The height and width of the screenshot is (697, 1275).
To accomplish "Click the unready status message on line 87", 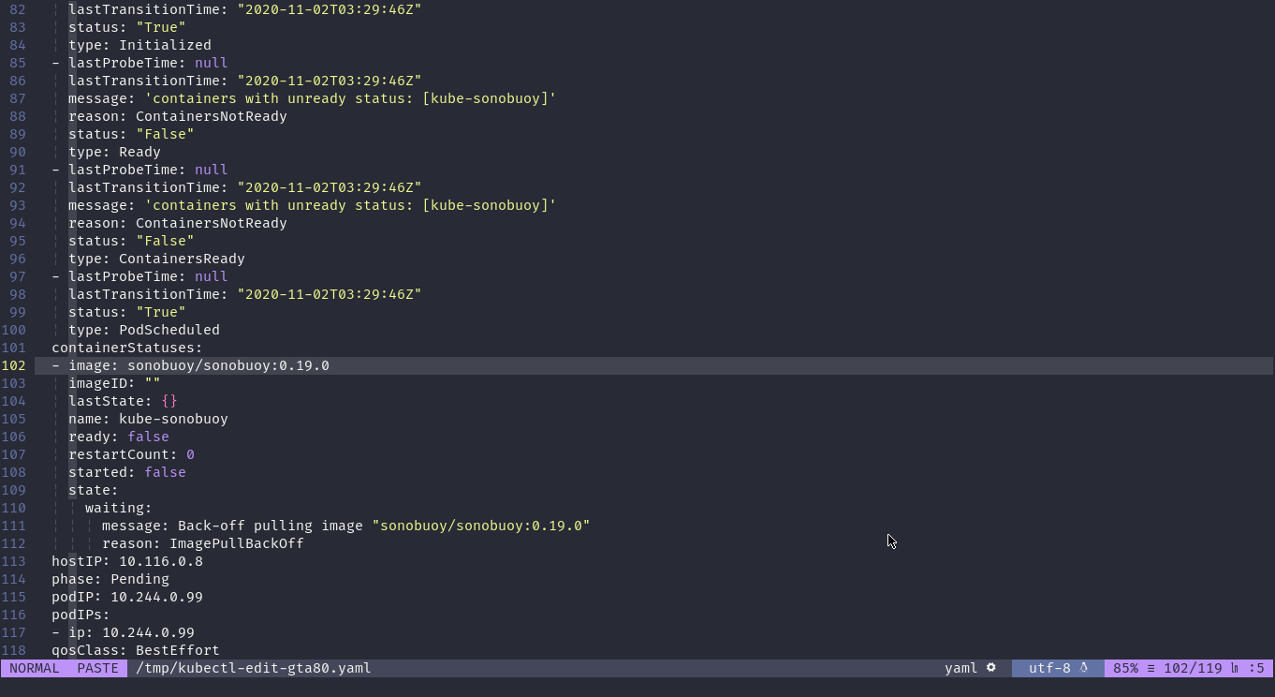I will pos(350,98).
